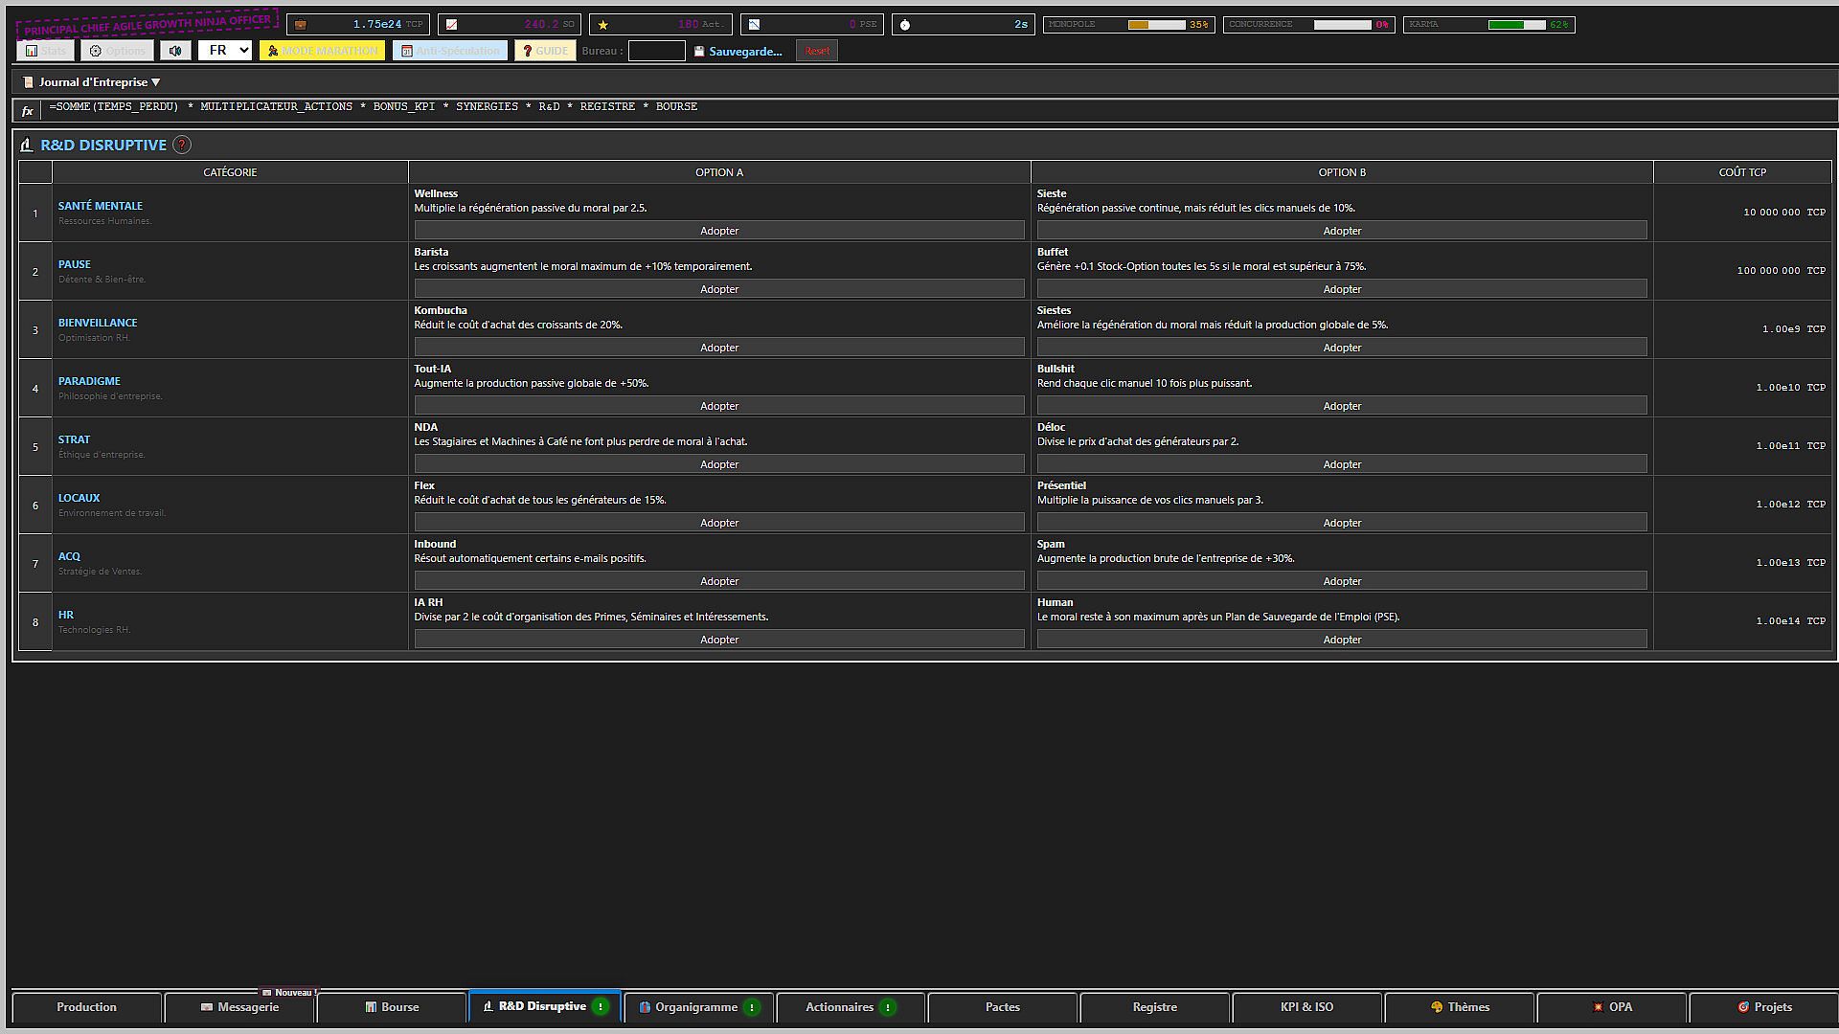Click the star Actions counter icon
Viewport: 1839px width, 1034px height.
(x=602, y=25)
